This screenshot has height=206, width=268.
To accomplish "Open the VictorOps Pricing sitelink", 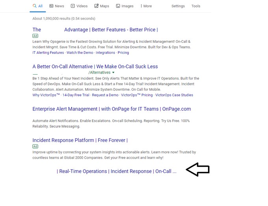I will [137, 95].
